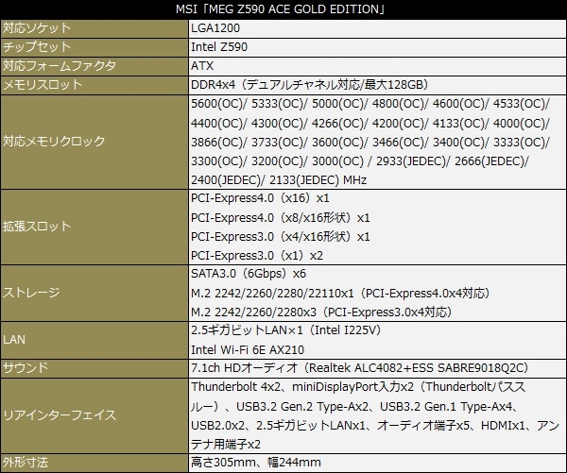
Task: Select the '対応フォームファクタ' label
Action: (60, 66)
